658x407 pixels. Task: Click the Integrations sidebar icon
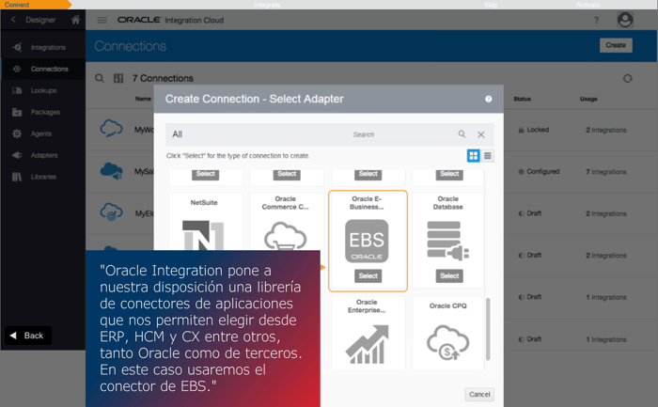tap(17, 47)
